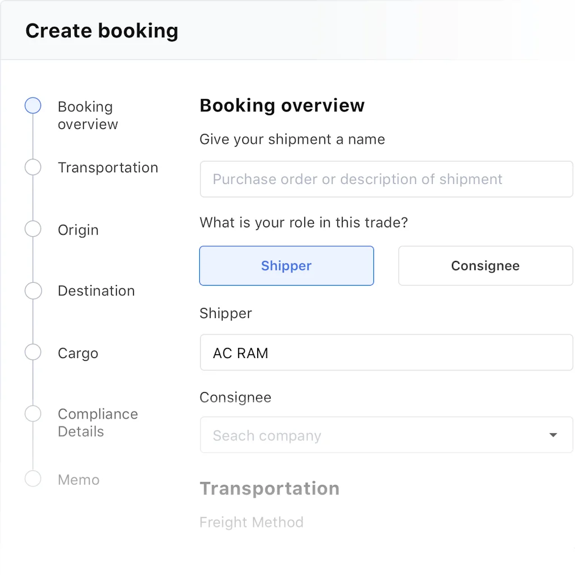The height and width of the screenshot is (583, 575).
Task: Go to the Transportation section heading
Action: pos(270,488)
